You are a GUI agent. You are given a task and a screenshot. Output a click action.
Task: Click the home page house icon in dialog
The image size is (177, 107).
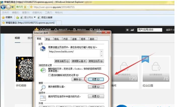43,49
